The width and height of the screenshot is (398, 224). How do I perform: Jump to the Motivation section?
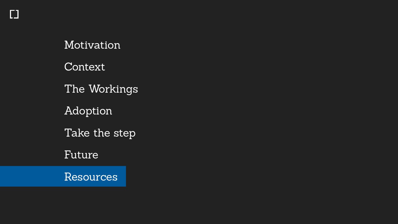pyautogui.click(x=92, y=45)
